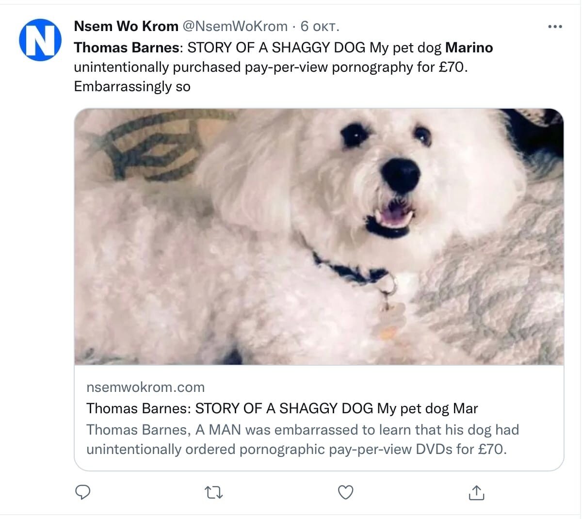Click the nsemwokrom.com domain in card
Viewport: 582px width, 519px height.
(x=145, y=387)
